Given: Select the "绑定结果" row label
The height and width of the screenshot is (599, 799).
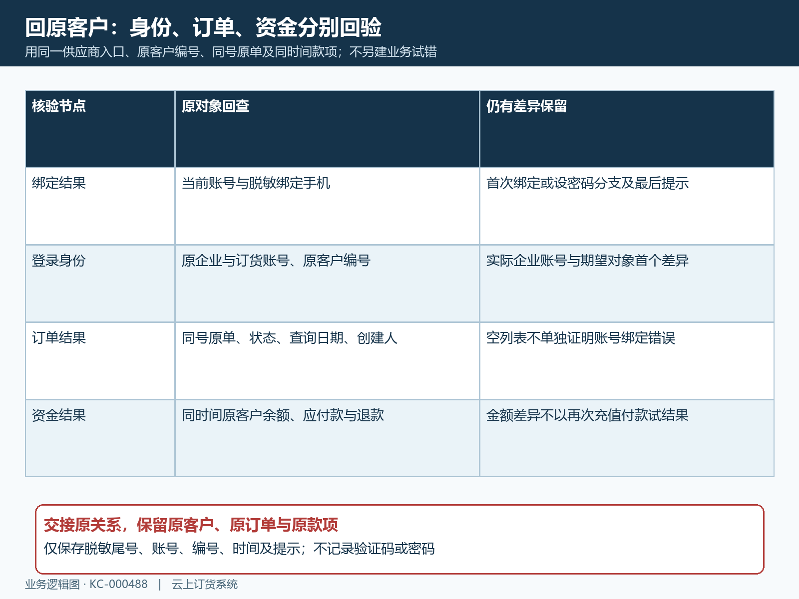Looking at the screenshot, I should [100, 206].
